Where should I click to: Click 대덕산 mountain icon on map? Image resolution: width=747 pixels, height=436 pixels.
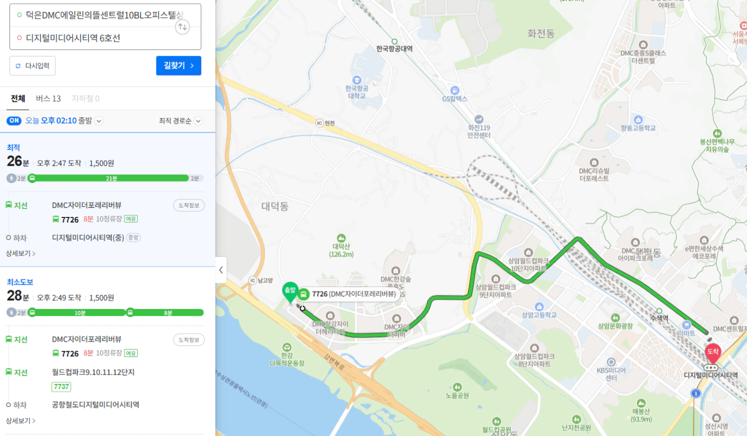point(342,237)
